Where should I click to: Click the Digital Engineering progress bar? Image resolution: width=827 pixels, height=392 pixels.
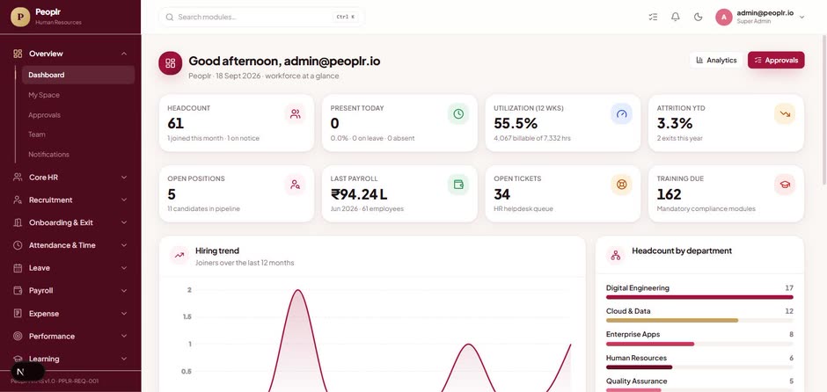[699, 297]
